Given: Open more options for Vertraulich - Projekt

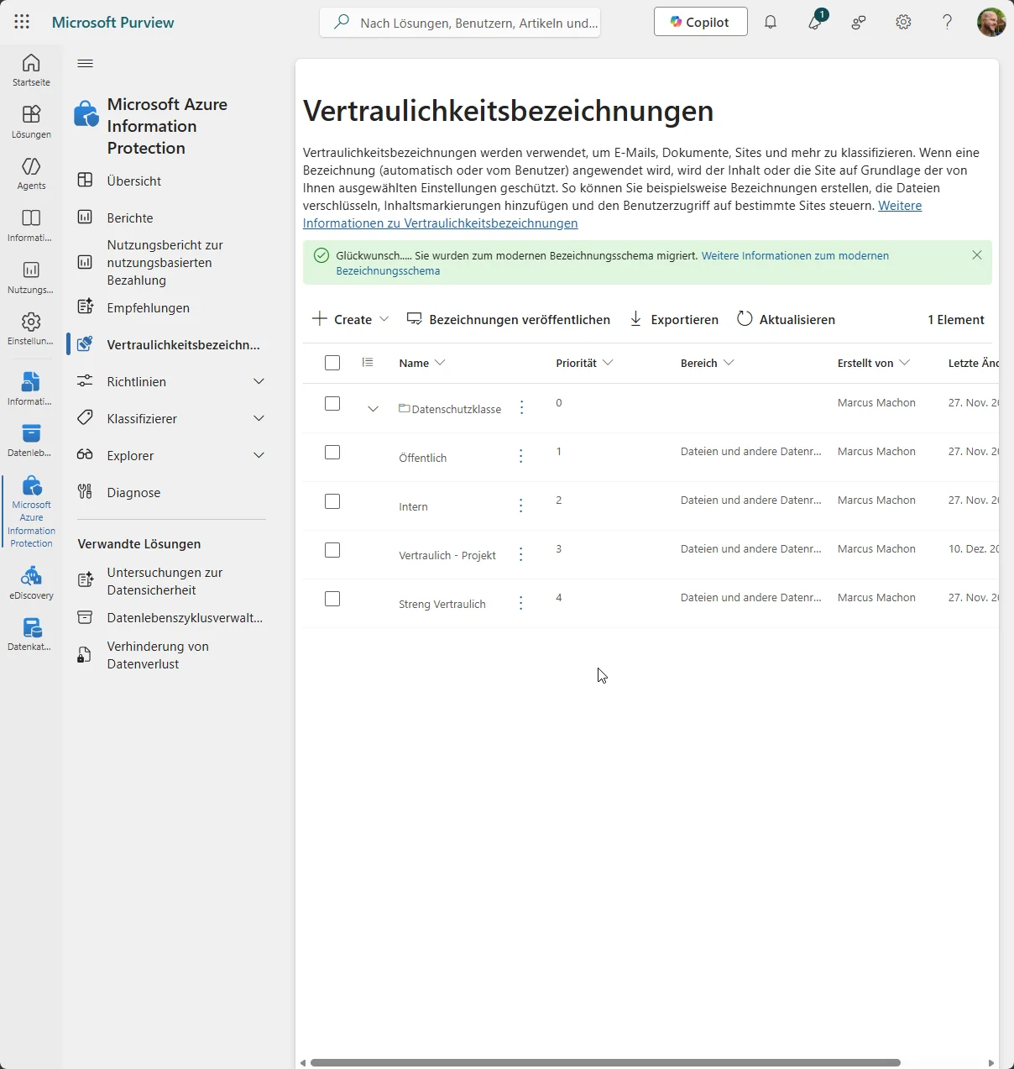Looking at the screenshot, I should [521, 553].
